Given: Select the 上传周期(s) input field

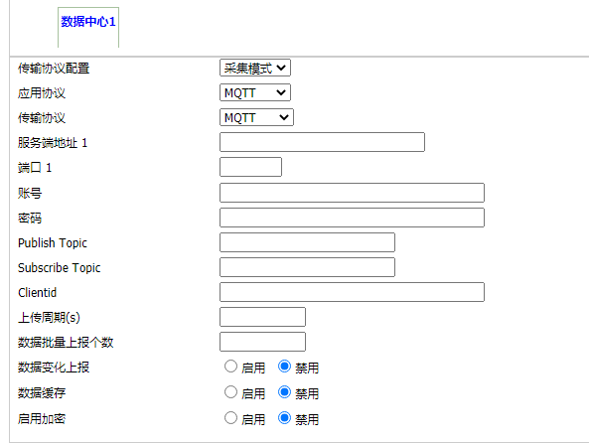Looking at the screenshot, I should 262,317.
